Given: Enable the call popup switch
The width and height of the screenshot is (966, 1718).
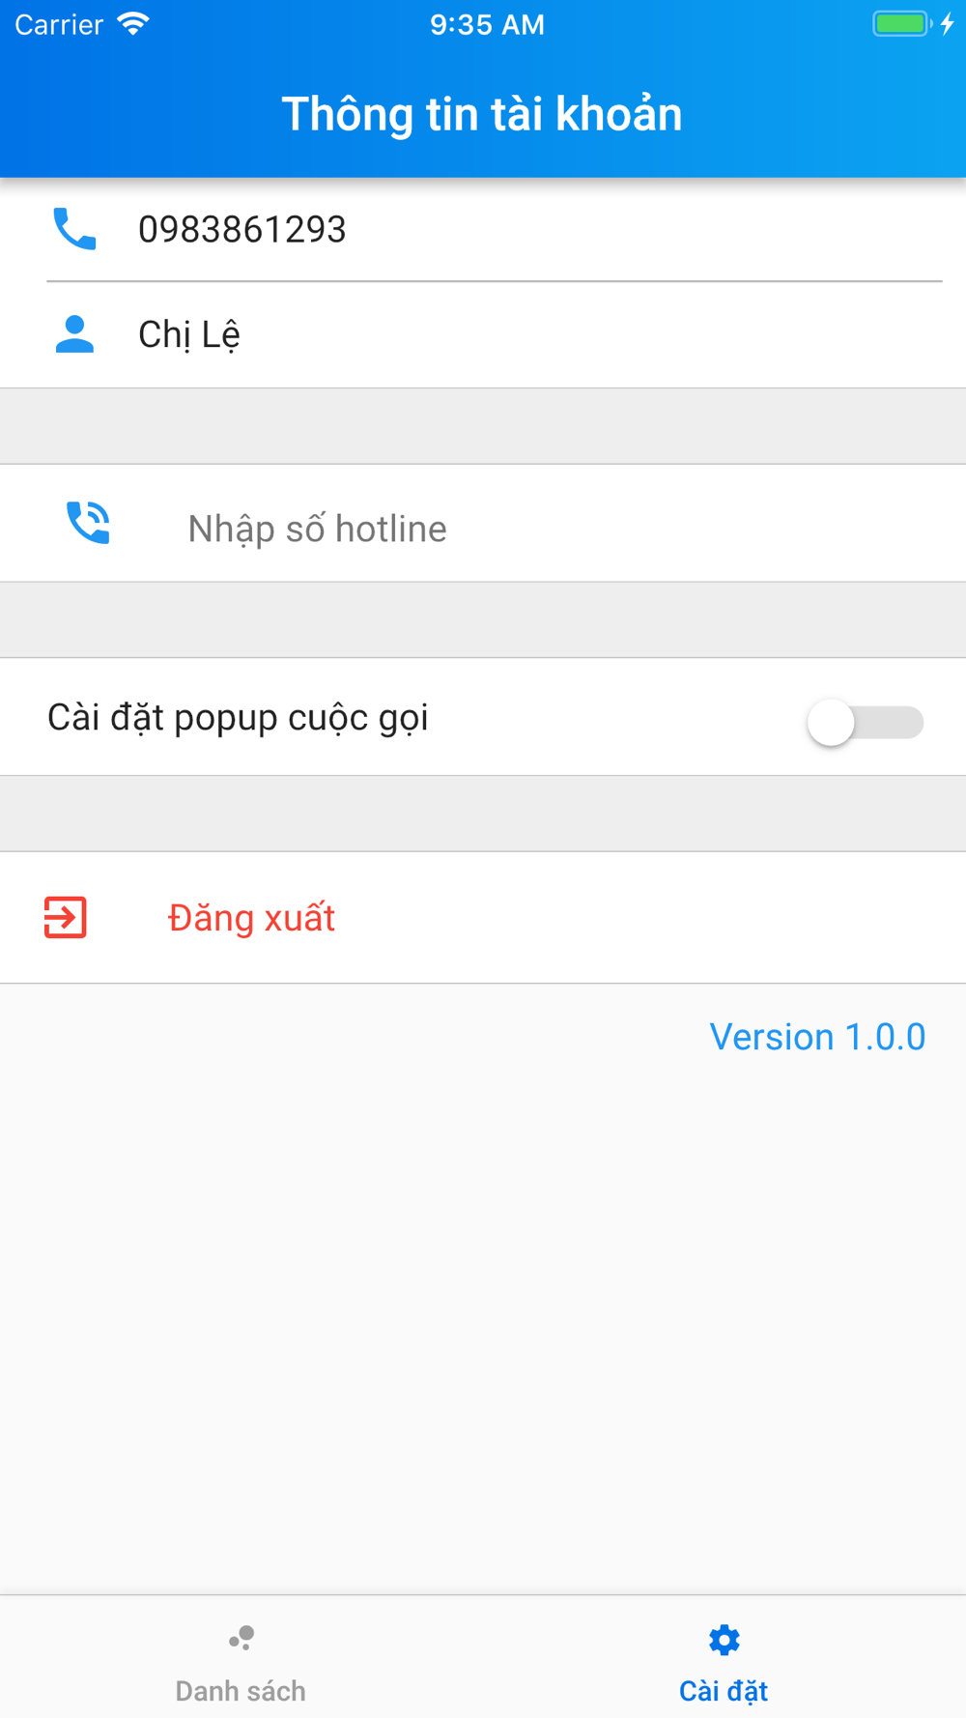Looking at the screenshot, I should pyautogui.click(x=866, y=722).
